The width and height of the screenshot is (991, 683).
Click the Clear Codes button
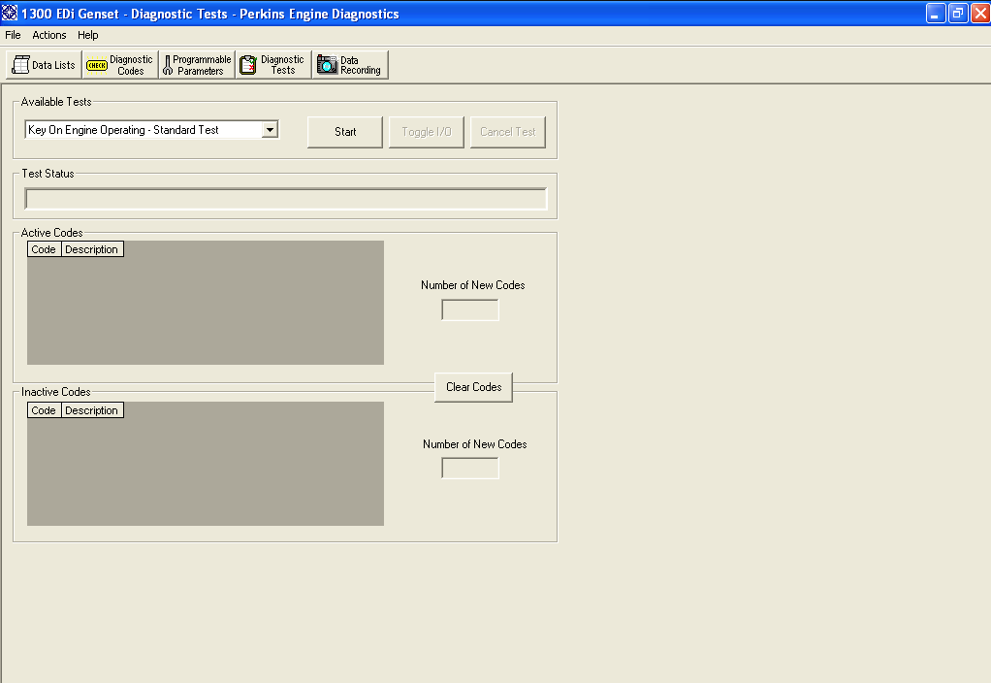(473, 387)
